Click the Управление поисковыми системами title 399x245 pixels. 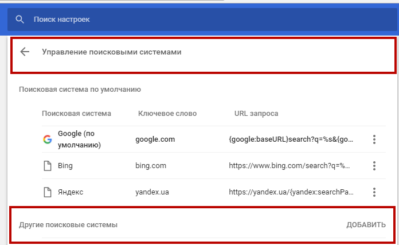click(111, 52)
